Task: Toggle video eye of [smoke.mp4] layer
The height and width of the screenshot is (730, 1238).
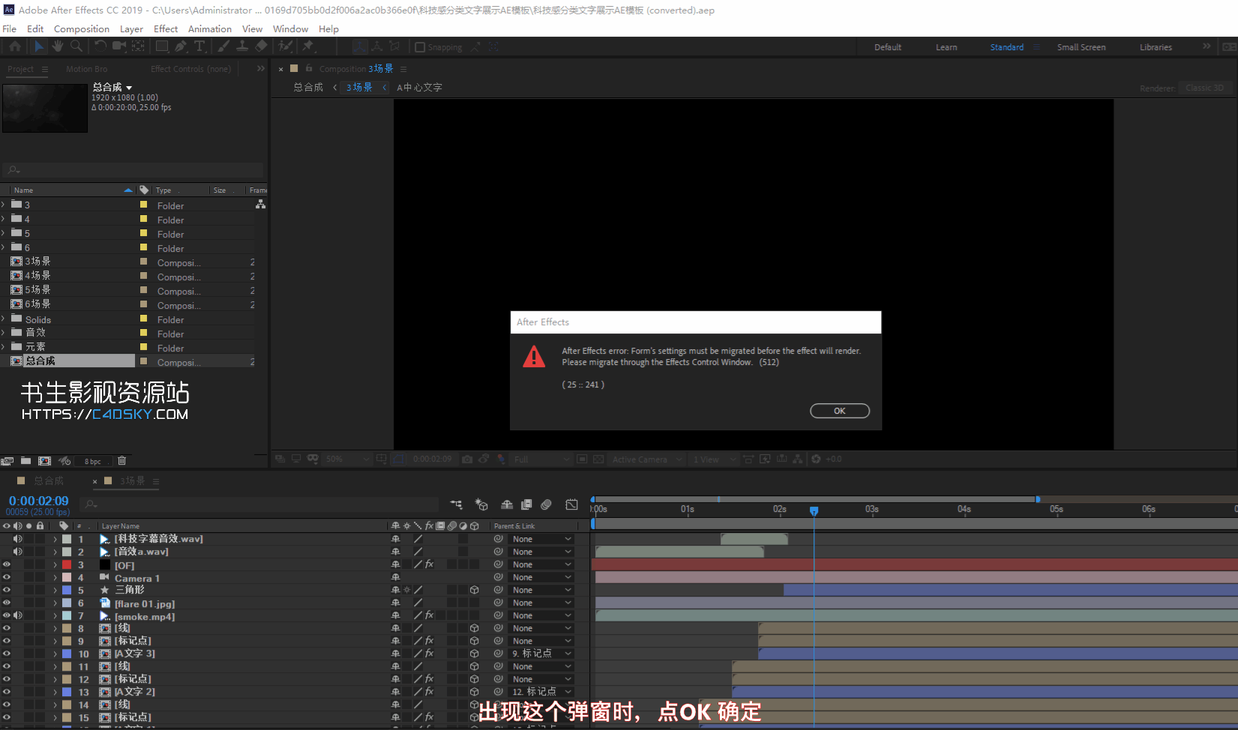Action: tap(7, 616)
